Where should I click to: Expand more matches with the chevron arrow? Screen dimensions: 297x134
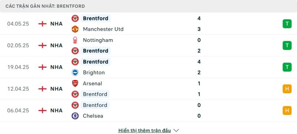176,130
